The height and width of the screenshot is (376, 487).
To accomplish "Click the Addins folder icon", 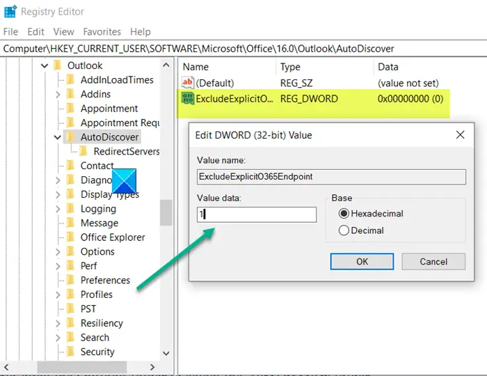I will pos(71,94).
